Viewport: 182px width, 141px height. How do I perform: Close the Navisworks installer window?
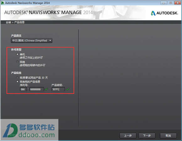[x=178, y=3]
